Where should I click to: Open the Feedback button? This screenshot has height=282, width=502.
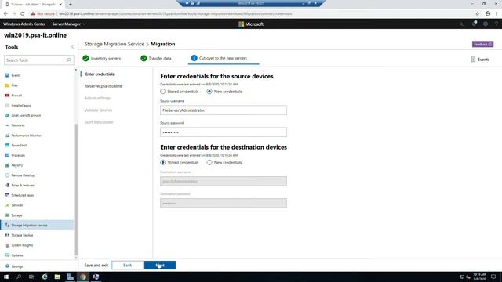tap(482, 44)
